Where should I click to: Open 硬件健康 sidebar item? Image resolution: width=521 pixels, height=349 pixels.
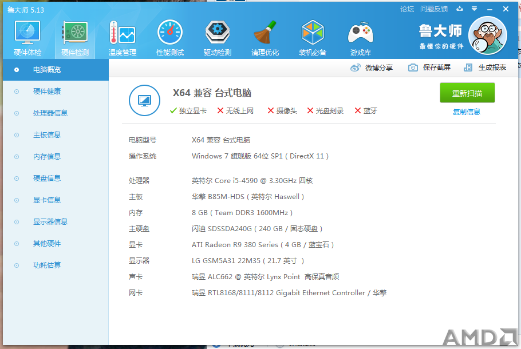[56, 92]
